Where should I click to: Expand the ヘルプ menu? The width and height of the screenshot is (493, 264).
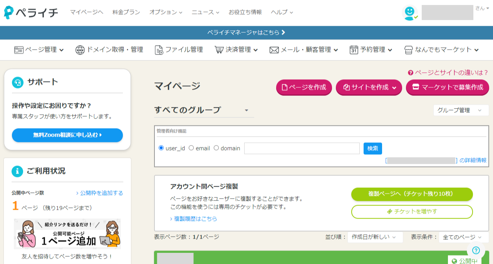coord(282,12)
